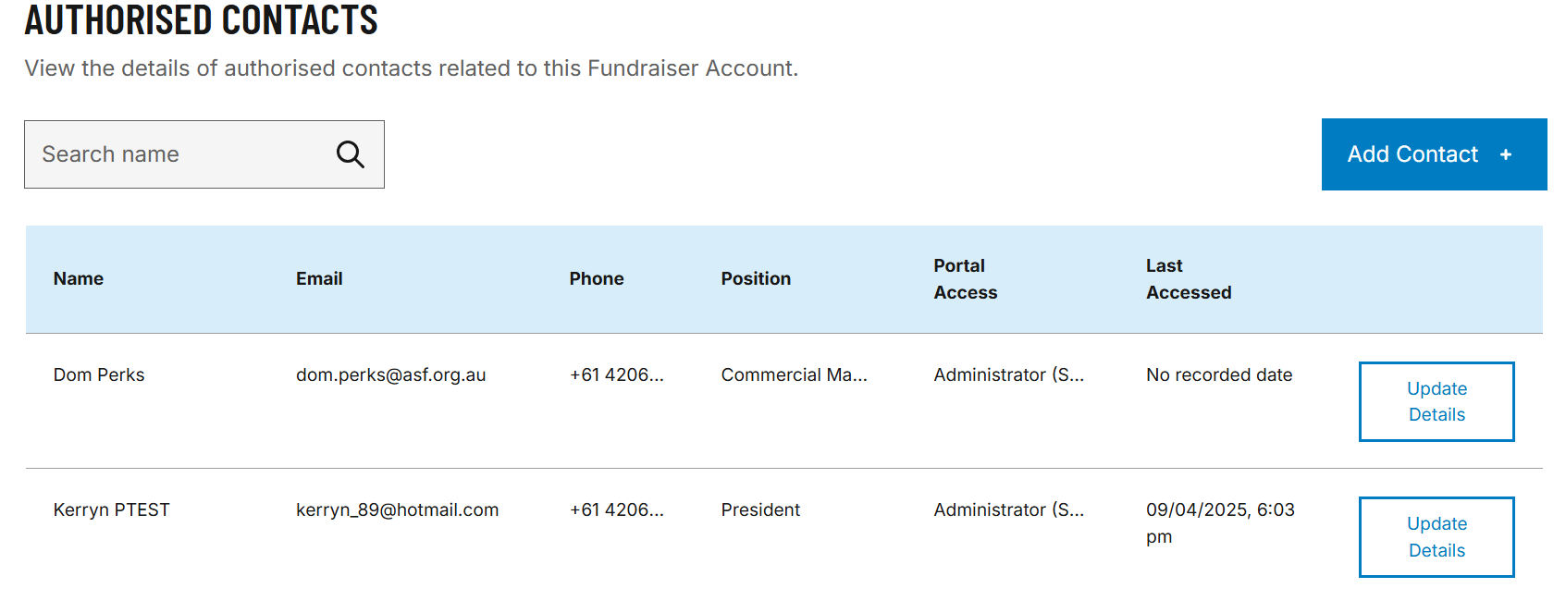Click the 09/04/2025, 6:03 pm cell
This screenshot has width=1566, height=613.
click(1220, 523)
